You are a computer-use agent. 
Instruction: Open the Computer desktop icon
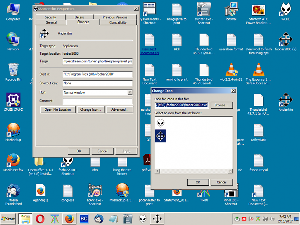[x=13, y=12]
